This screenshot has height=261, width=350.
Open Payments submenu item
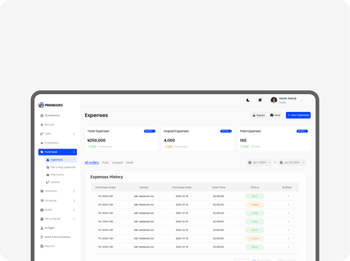click(x=55, y=175)
